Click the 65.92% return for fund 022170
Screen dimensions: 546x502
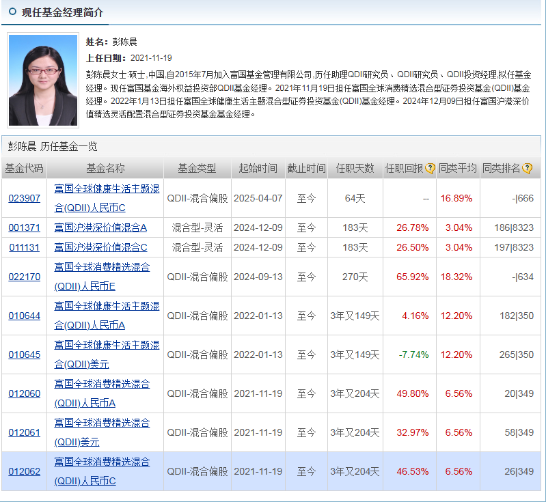click(412, 277)
